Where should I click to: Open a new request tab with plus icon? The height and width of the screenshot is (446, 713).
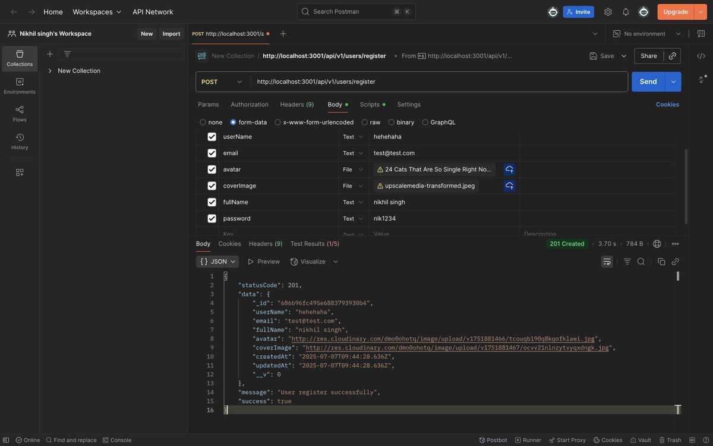coord(283,34)
